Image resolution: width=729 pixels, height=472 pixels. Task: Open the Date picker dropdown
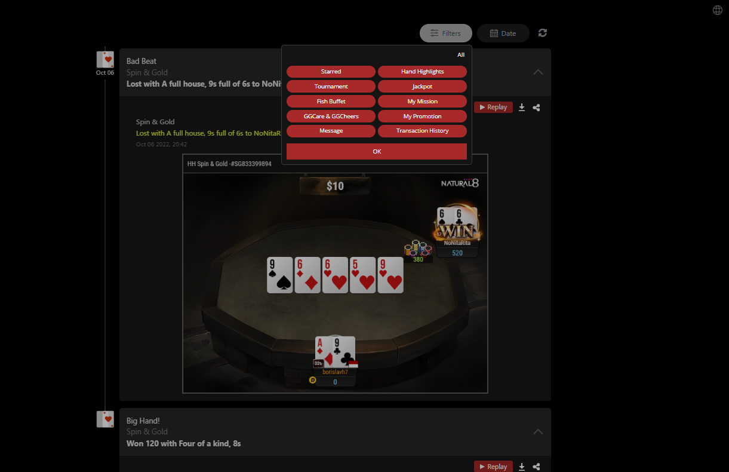click(x=503, y=33)
